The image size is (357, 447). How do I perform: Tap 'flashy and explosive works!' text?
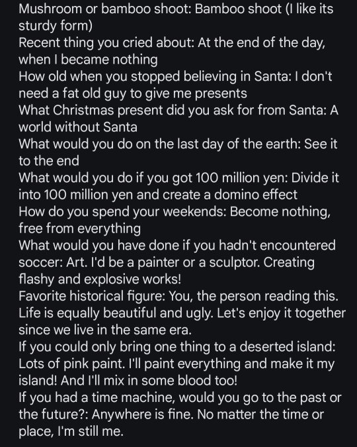click(100, 279)
